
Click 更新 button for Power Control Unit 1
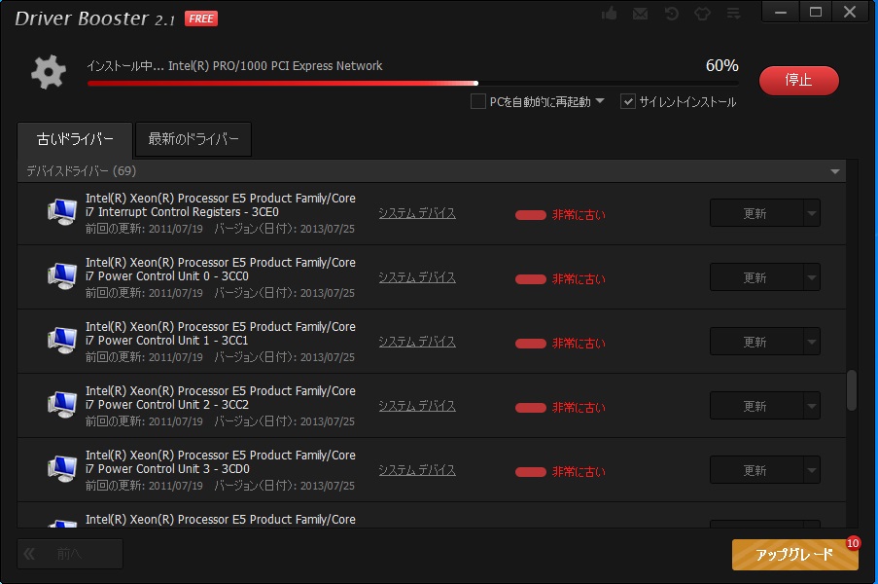(x=756, y=342)
